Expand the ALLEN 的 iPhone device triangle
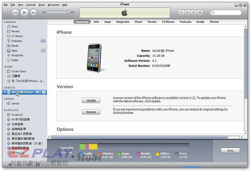Screen dimensions: 251x171 5,92
